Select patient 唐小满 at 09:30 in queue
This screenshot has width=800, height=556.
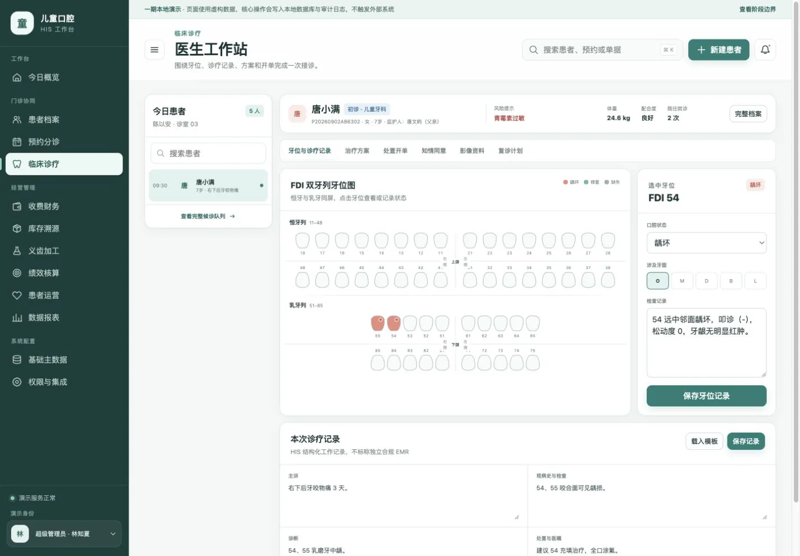point(208,185)
